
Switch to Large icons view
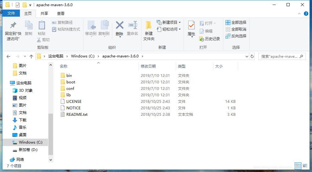(x=305, y=166)
